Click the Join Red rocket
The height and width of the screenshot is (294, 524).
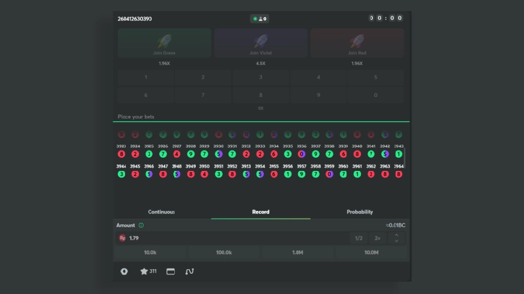(357, 43)
